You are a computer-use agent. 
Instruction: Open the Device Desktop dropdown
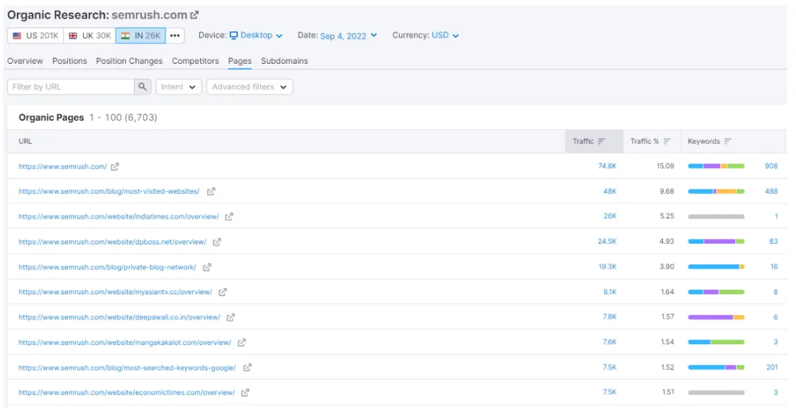tap(256, 35)
